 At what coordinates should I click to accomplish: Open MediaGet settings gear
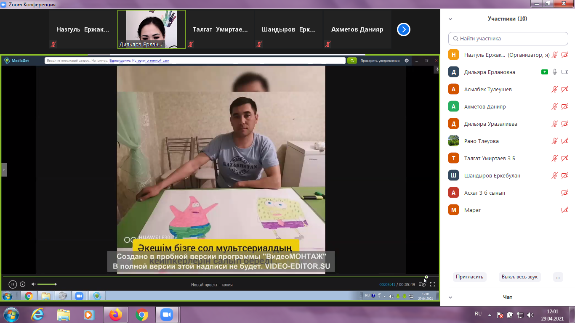407,61
